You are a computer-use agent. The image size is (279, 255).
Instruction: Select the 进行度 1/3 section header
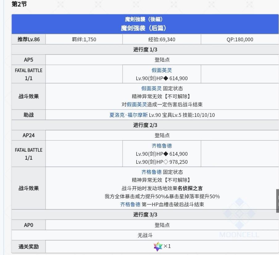(x=145, y=49)
